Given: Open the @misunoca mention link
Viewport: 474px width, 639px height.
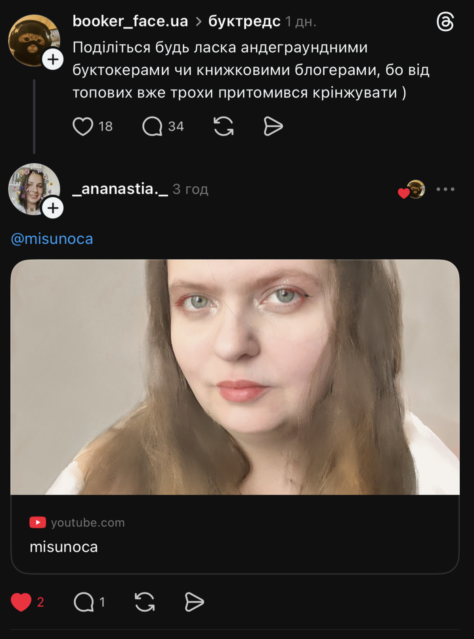Looking at the screenshot, I should 52,239.
